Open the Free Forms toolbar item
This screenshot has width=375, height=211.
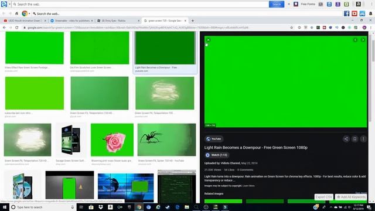[x=304, y=4]
